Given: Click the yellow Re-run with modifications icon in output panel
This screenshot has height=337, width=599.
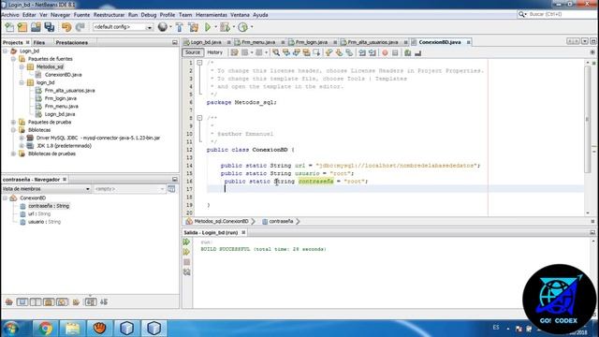Looking at the screenshot, I should 186,252.
